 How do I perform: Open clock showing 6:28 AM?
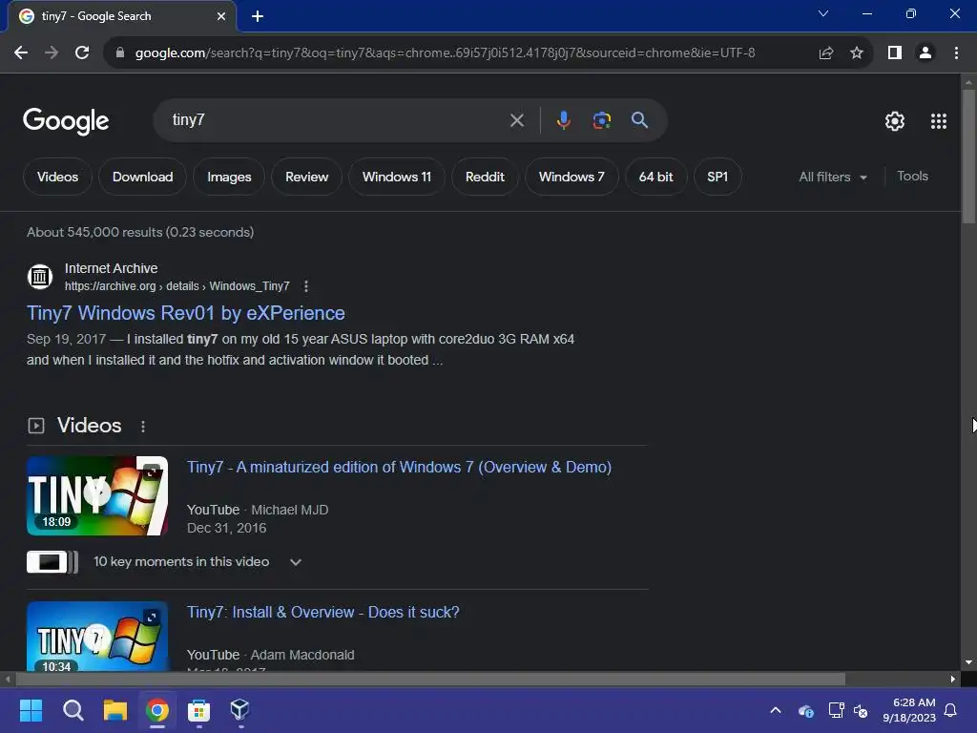(x=909, y=710)
